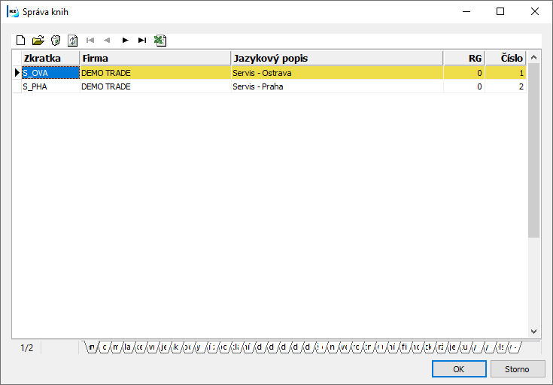
Task: Cancel with the Storno button
Action: click(517, 369)
